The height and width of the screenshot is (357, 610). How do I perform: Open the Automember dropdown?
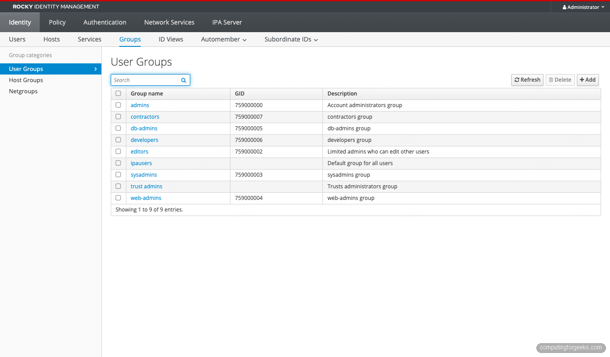tap(224, 39)
